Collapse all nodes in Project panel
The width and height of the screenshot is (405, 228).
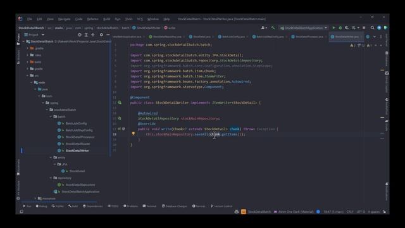click(93, 35)
